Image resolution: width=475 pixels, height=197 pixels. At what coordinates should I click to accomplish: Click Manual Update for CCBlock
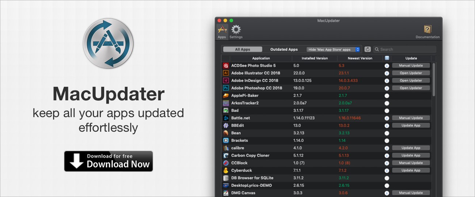[x=411, y=163]
